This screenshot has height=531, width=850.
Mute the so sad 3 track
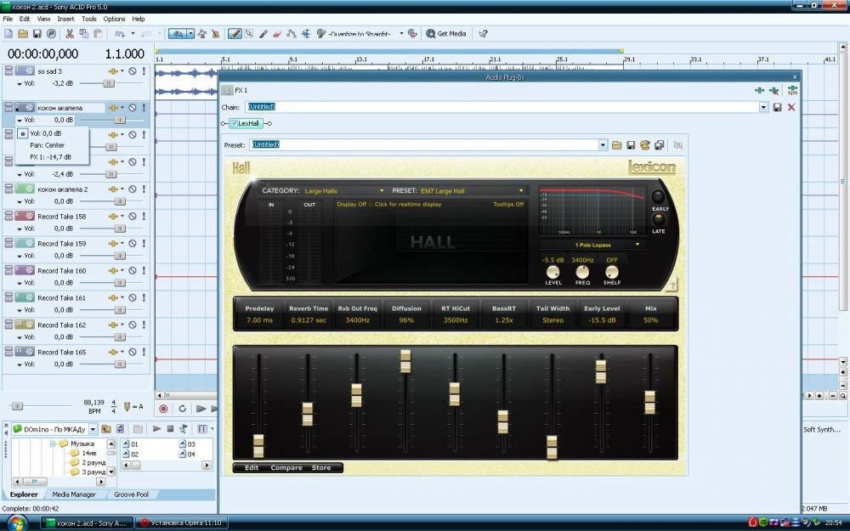pyautogui.click(x=133, y=71)
